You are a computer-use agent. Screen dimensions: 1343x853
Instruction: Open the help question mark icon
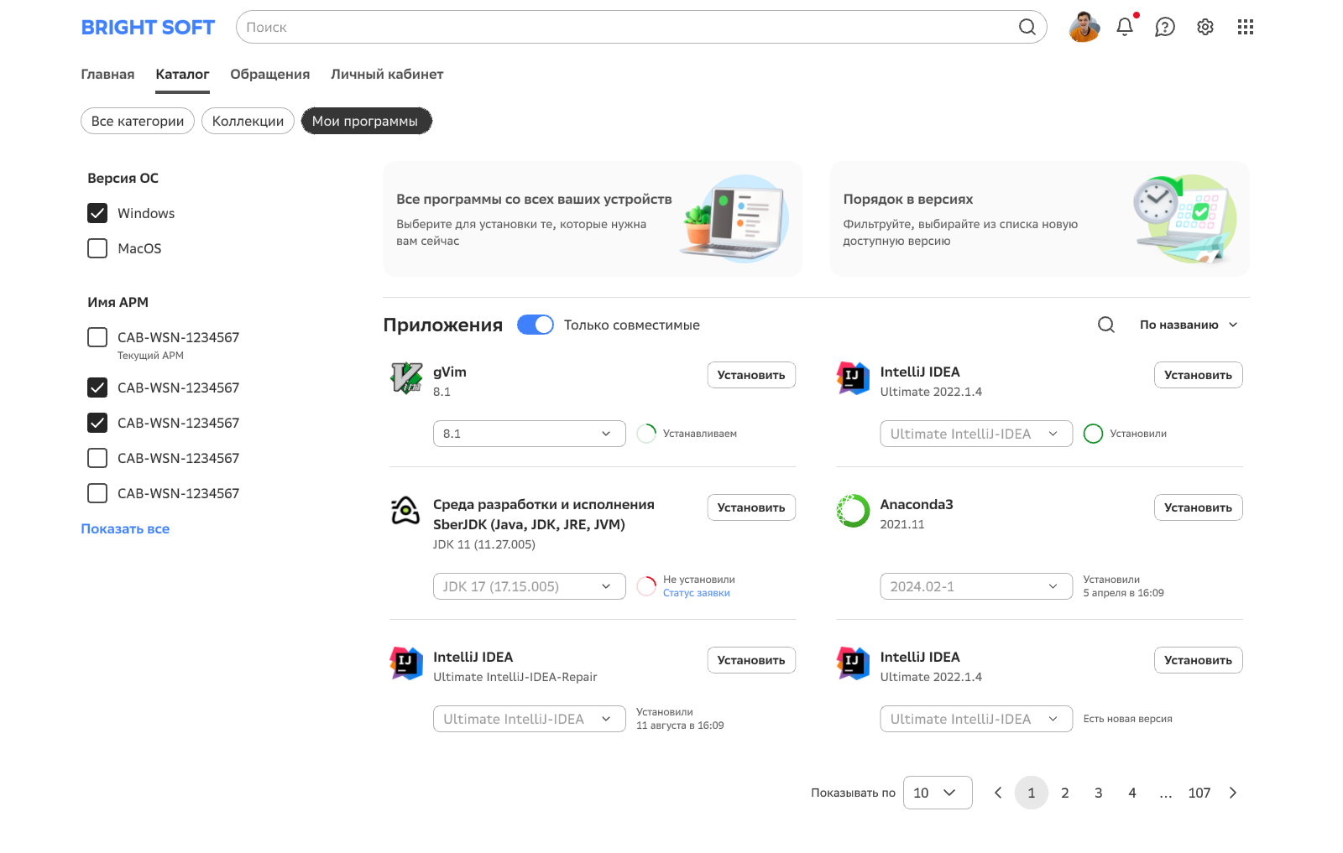pos(1164,27)
